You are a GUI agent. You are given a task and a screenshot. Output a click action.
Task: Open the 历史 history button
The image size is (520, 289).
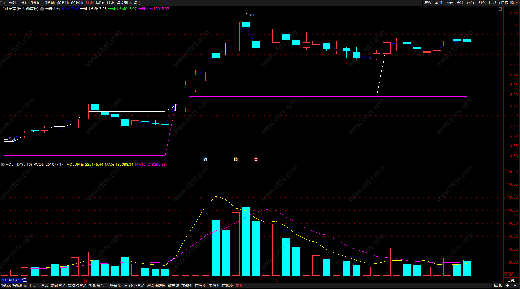(449, 3)
